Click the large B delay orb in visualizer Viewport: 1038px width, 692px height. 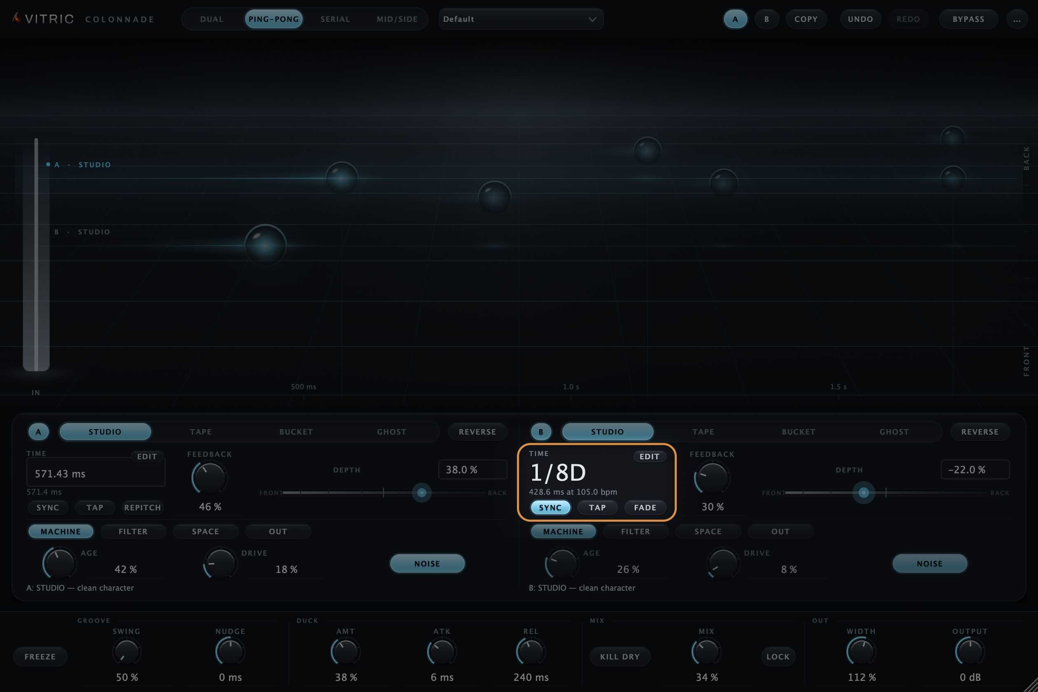265,245
